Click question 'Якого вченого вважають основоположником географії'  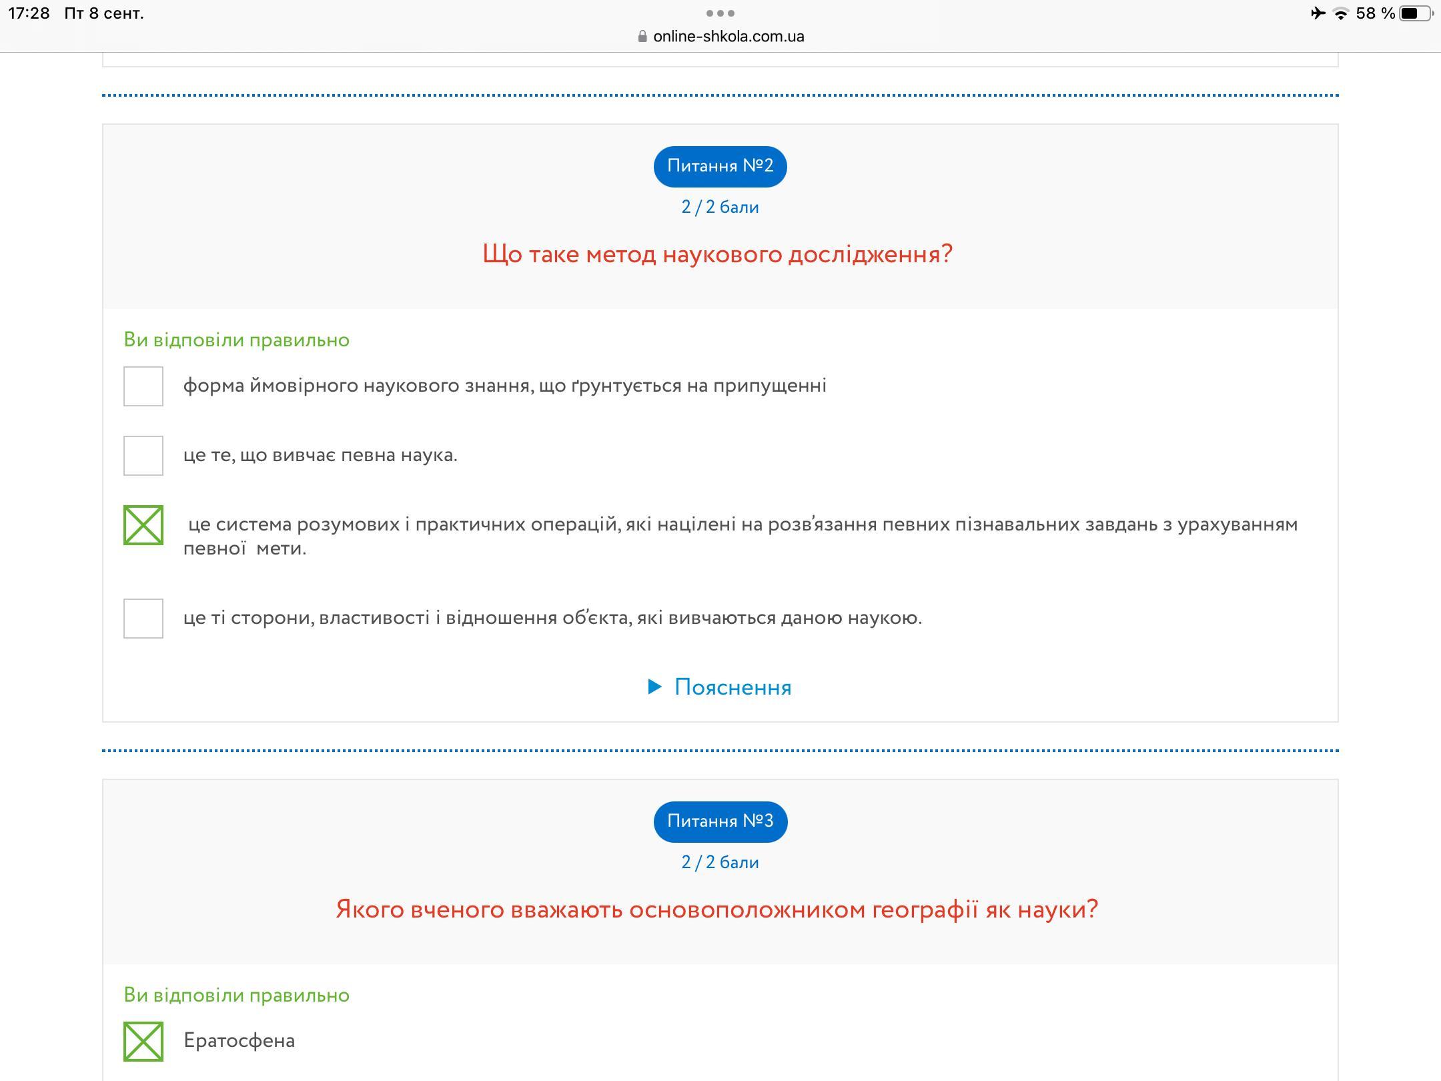click(716, 910)
